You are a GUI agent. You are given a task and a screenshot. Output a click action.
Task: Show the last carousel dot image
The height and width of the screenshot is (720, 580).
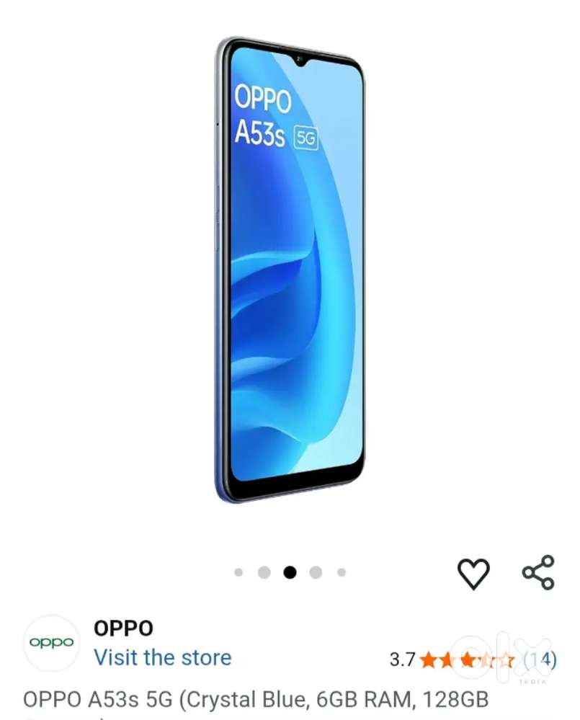click(x=342, y=572)
